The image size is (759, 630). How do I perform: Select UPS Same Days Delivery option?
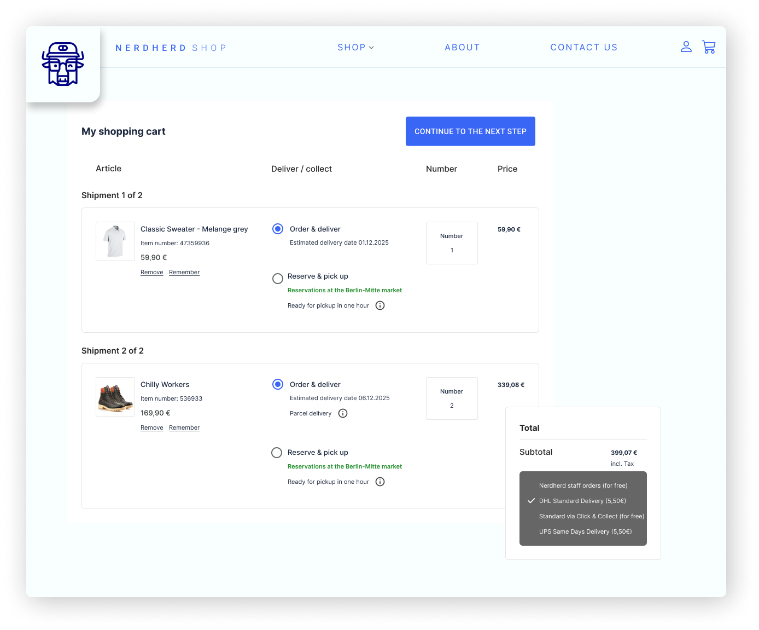[x=585, y=531]
